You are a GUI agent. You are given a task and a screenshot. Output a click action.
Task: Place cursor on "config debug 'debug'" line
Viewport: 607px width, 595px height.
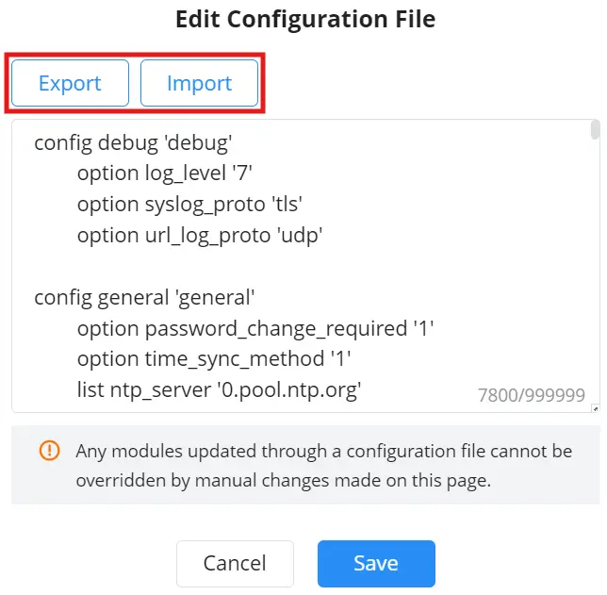tap(133, 143)
